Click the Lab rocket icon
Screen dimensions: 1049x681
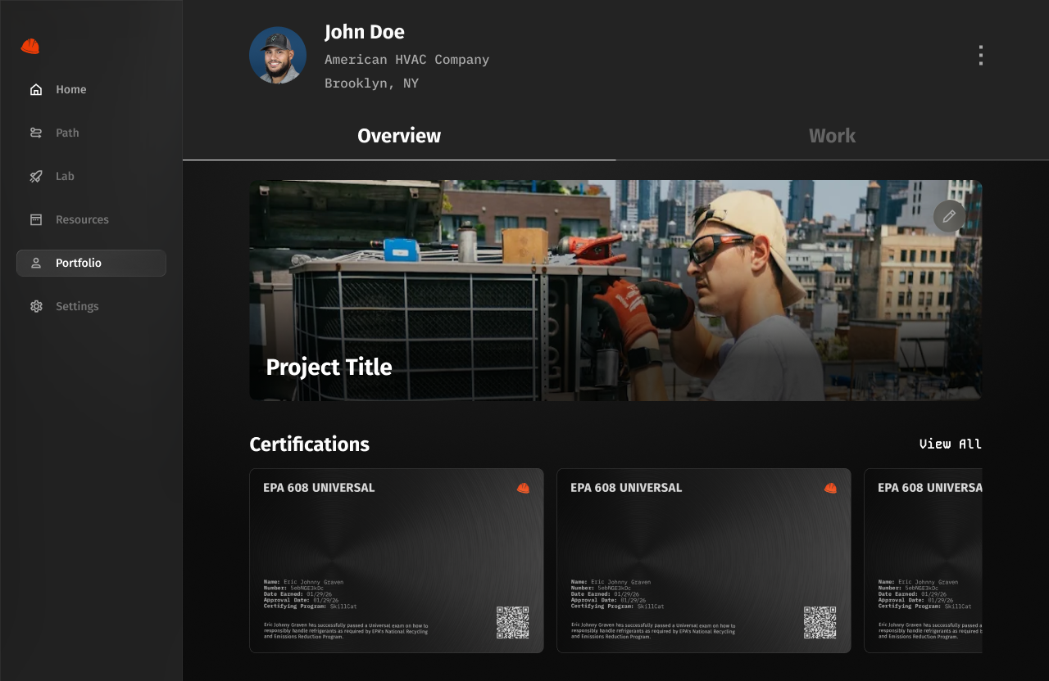(x=36, y=176)
